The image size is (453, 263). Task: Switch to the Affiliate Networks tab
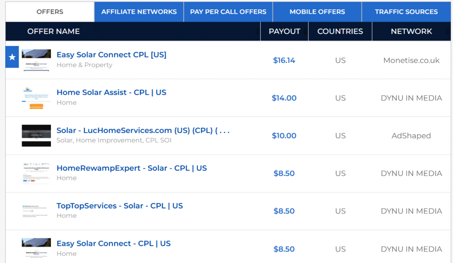[x=139, y=12]
